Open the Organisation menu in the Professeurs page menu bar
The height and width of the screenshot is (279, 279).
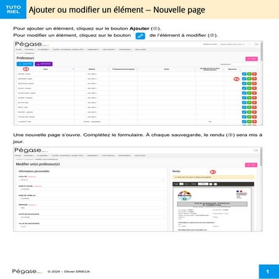point(93,49)
